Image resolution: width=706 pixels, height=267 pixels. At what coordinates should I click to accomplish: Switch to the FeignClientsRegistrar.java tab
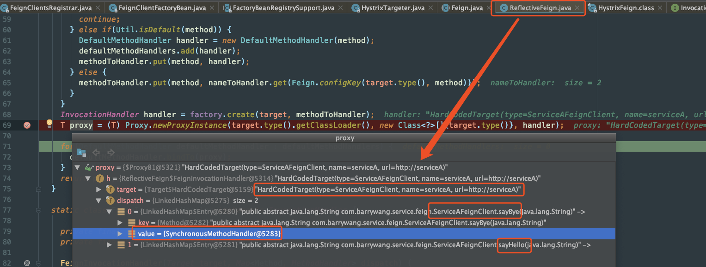[x=51, y=8]
